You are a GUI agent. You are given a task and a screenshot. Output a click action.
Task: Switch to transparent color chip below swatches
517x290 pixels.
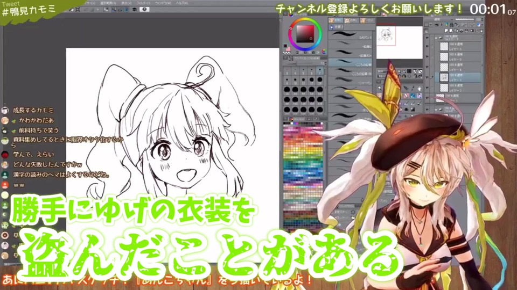click(x=286, y=53)
